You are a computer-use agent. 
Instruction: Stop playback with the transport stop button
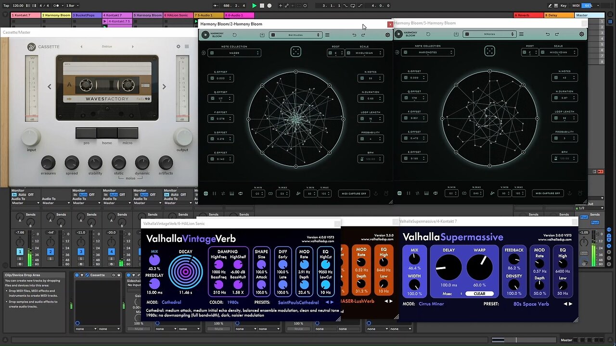(262, 6)
